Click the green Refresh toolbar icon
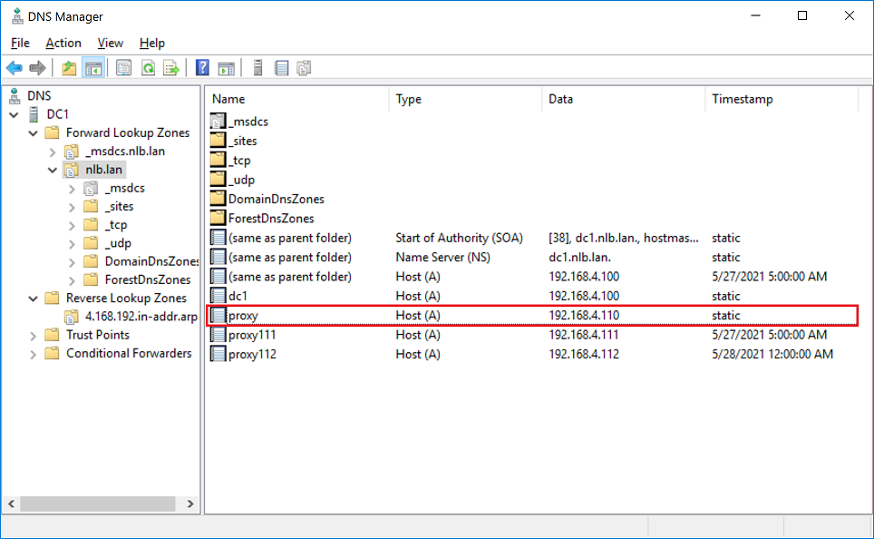This screenshot has height=539, width=874. 148,68
